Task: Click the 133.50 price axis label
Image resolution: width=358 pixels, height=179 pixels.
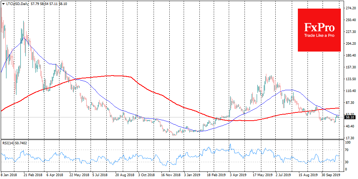Action: click(x=349, y=79)
